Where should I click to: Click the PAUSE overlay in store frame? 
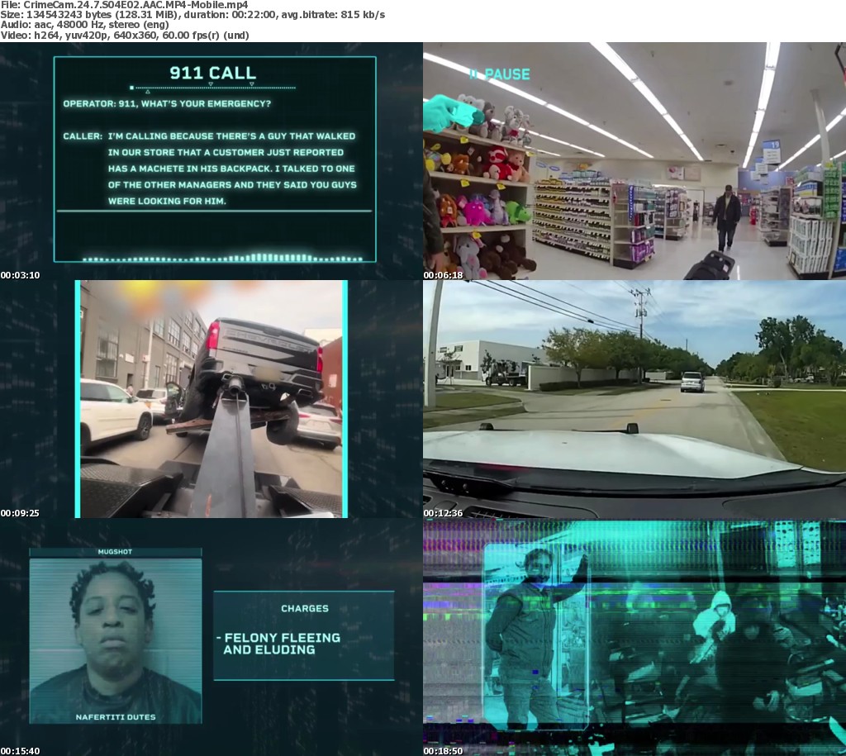500,74
